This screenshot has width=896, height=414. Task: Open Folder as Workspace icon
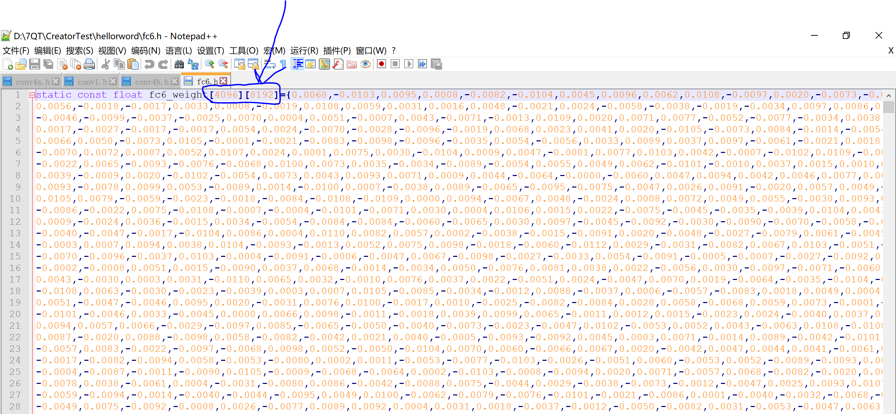click(x=352, y=64)
